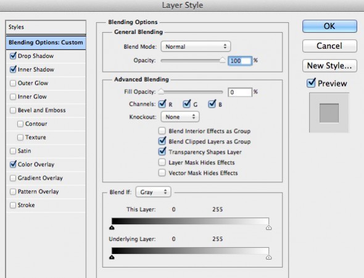
Task: Check Vector Mask Hides Effects
Action: click(x=162, y=173)
